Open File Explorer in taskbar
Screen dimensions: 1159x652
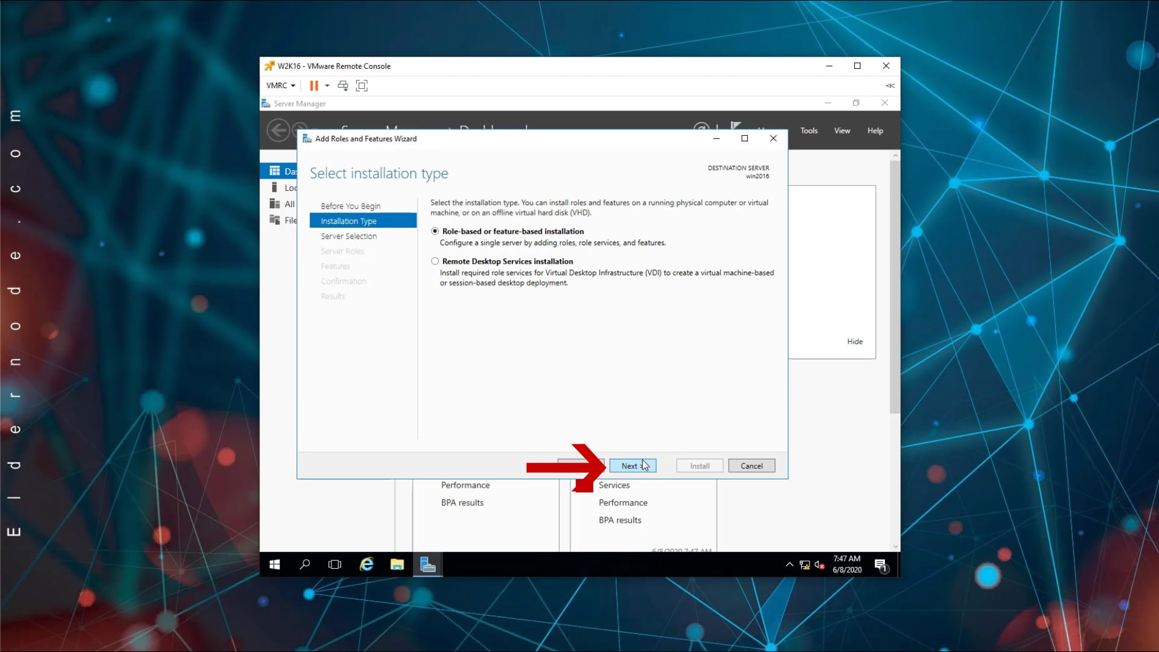397,564
